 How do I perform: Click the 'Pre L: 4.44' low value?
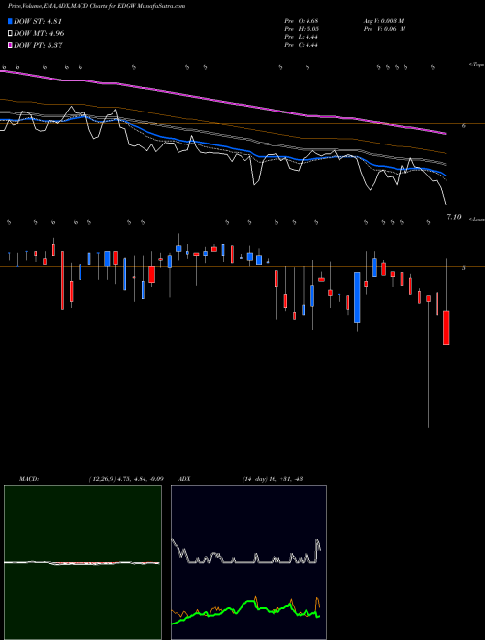coord(302,37)
